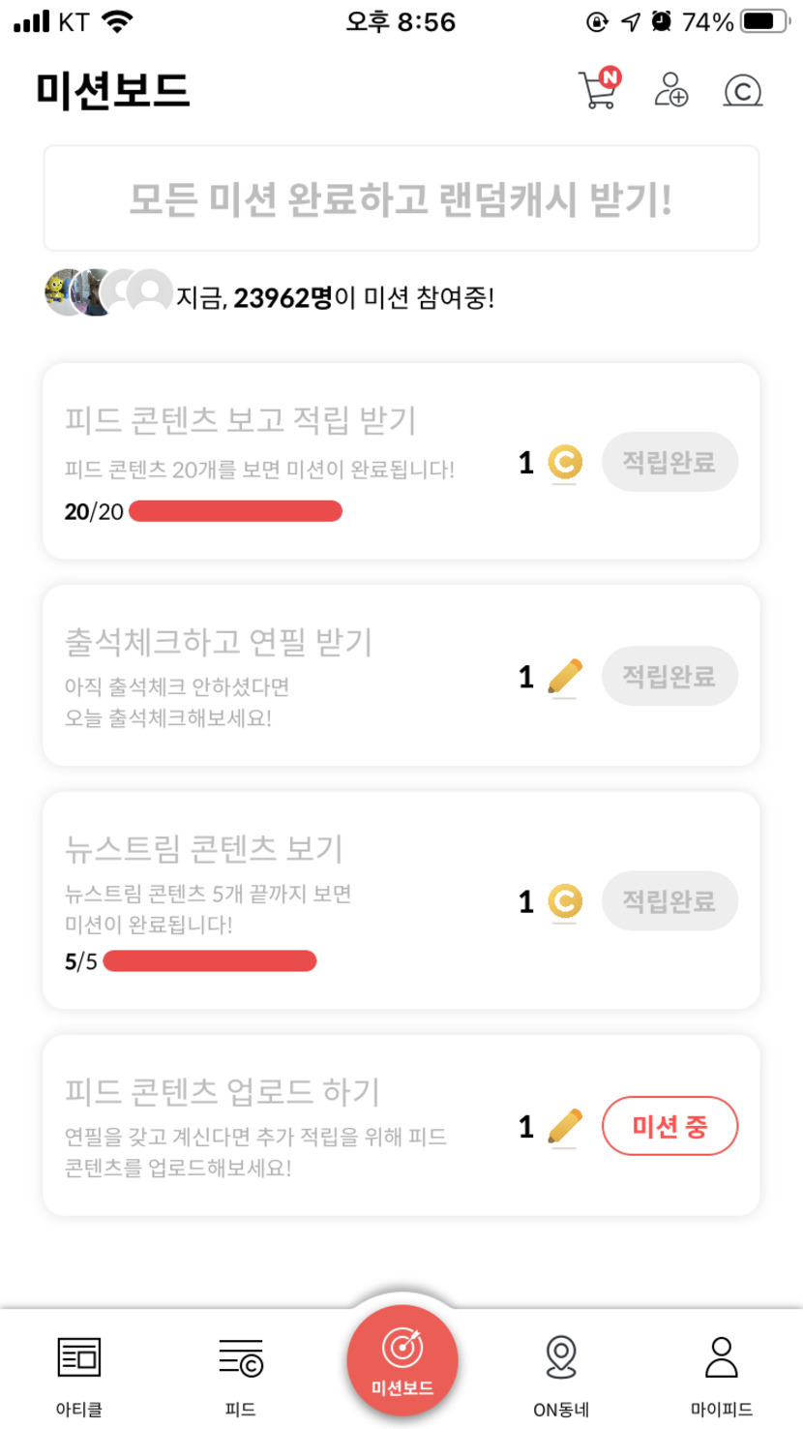Click the 20/20 red progress bar
This screenshot has width=803, height=1429.
coord(235,511)
